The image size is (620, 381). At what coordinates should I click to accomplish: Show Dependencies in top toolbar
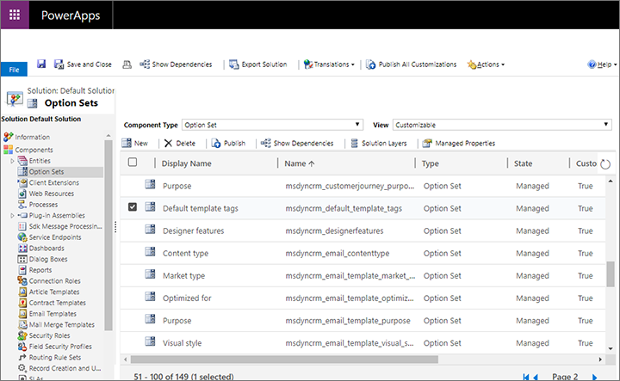click(x=176, y=65)
